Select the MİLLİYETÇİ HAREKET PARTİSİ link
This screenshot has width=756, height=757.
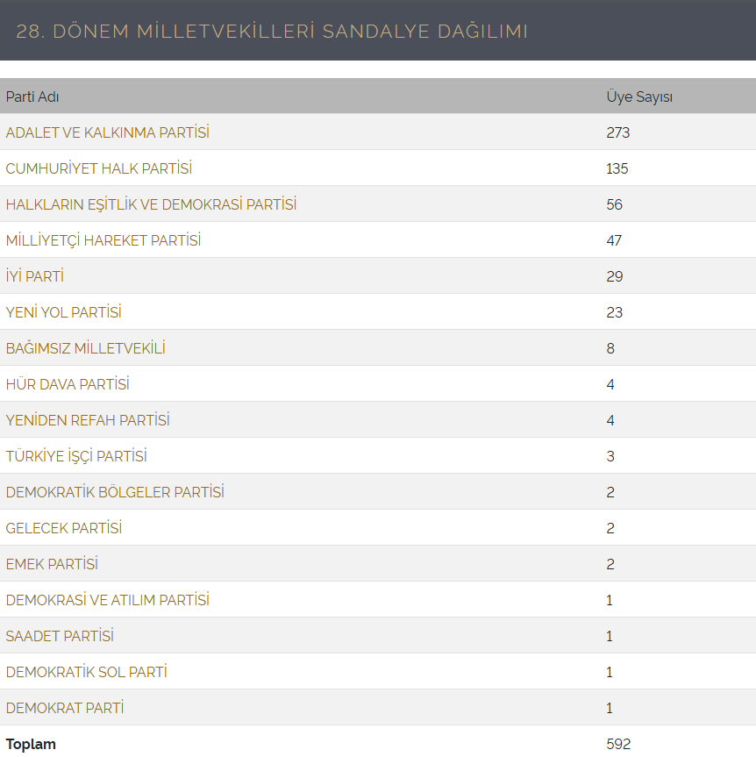click(103, 240)
